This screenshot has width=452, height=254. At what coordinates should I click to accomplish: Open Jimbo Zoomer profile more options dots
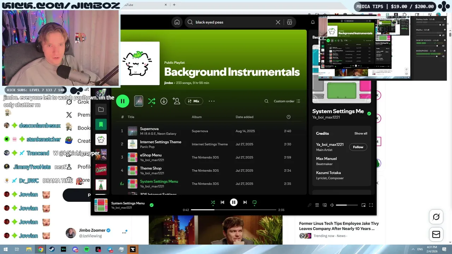click(x=124, y=232)
